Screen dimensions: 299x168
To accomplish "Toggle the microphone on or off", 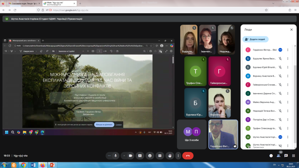I will coord(116,156).
